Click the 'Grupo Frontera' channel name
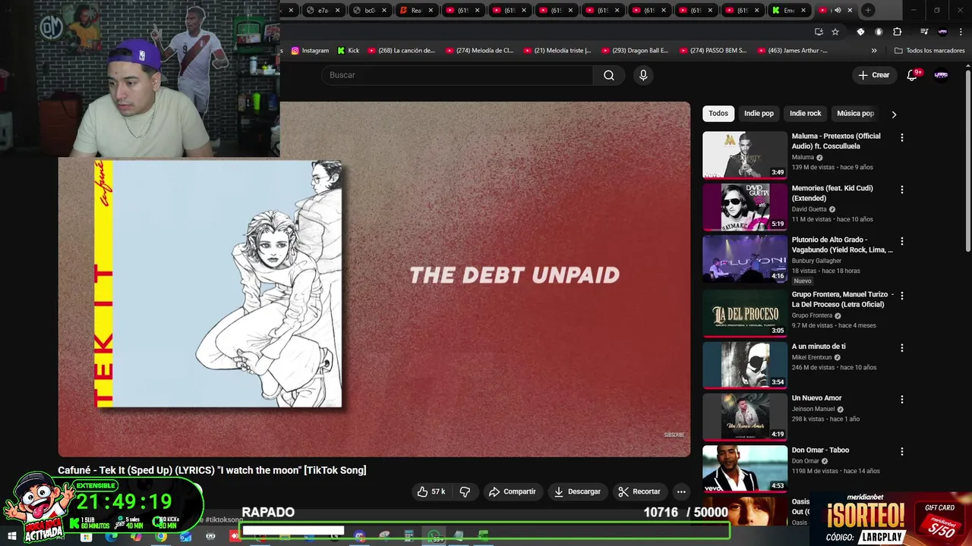The height and width of the screenshot is (546, 972). pyautogui.click(x=812, y=315)
